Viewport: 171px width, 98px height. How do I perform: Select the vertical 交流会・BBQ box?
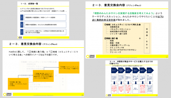147,38
